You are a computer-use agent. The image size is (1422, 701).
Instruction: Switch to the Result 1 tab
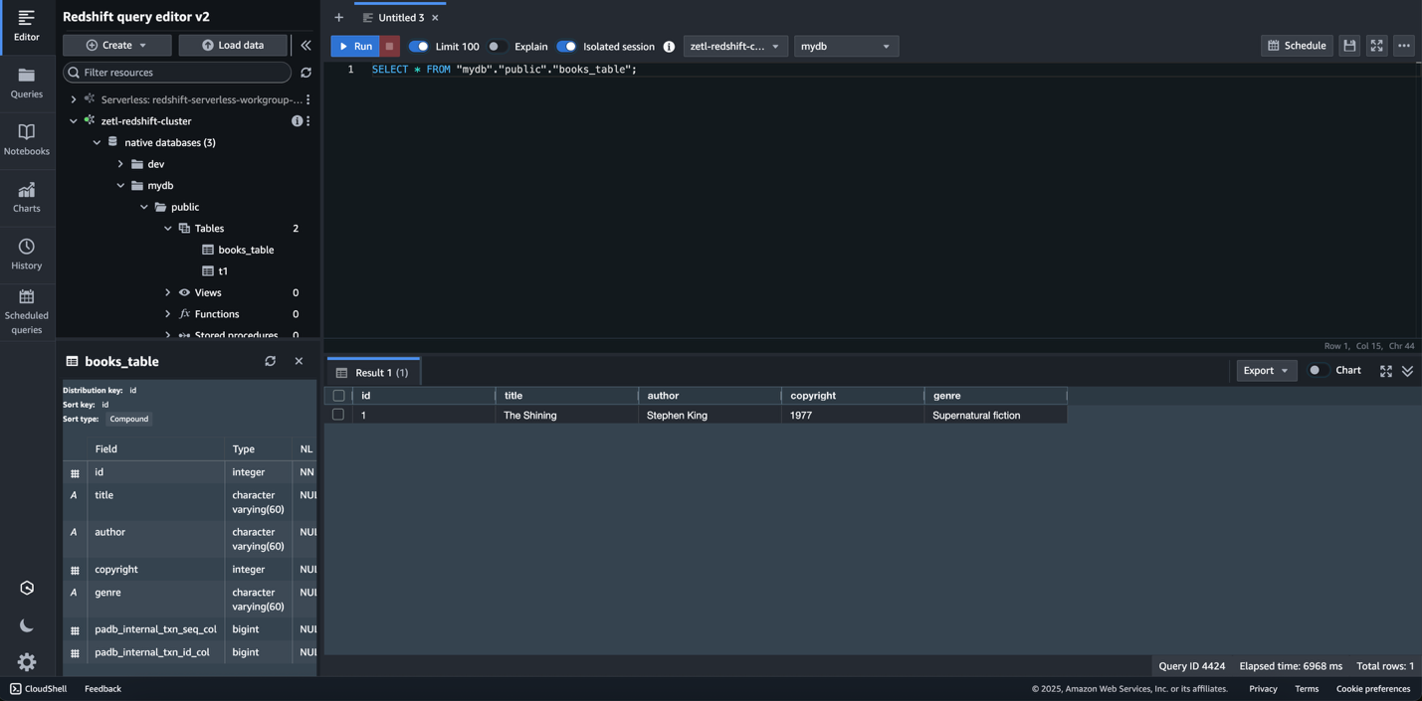coord(373,372)
